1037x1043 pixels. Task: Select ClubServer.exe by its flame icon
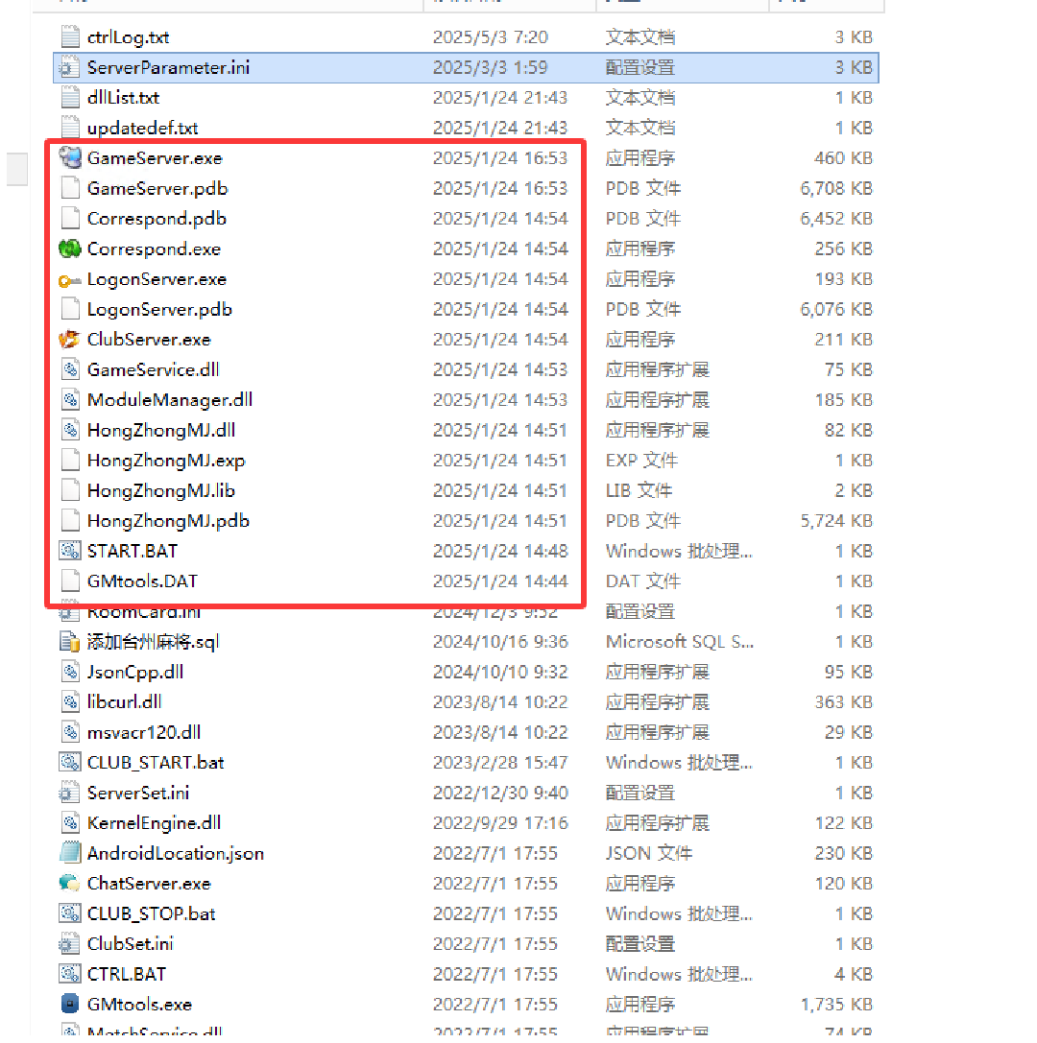(70, 339)
